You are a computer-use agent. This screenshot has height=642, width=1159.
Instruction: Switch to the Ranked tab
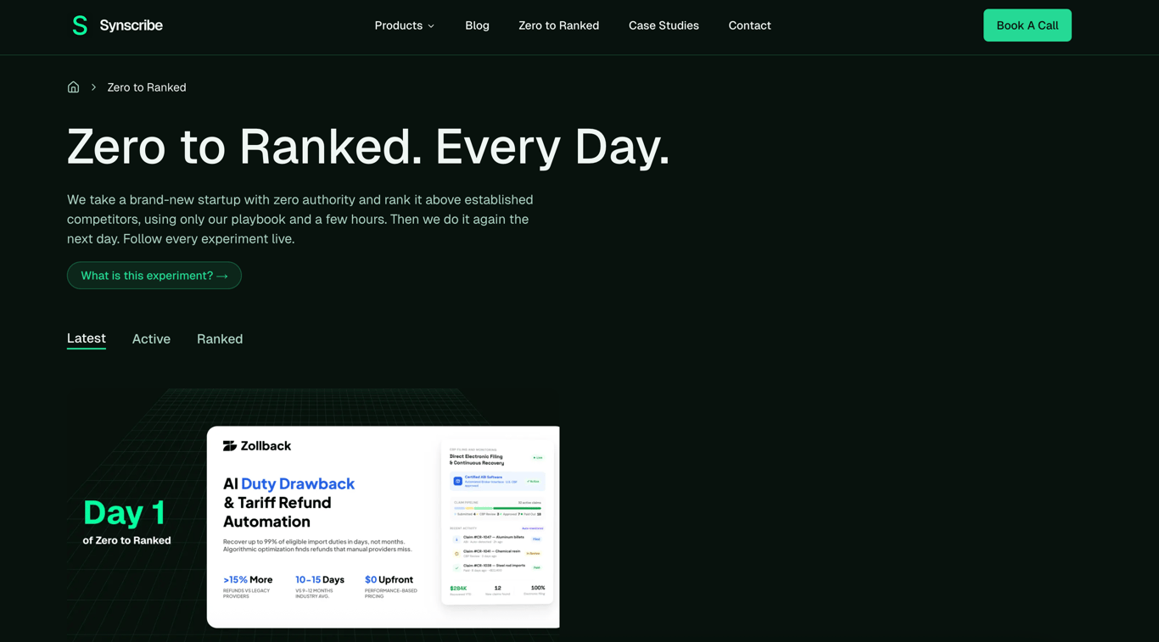220,339
